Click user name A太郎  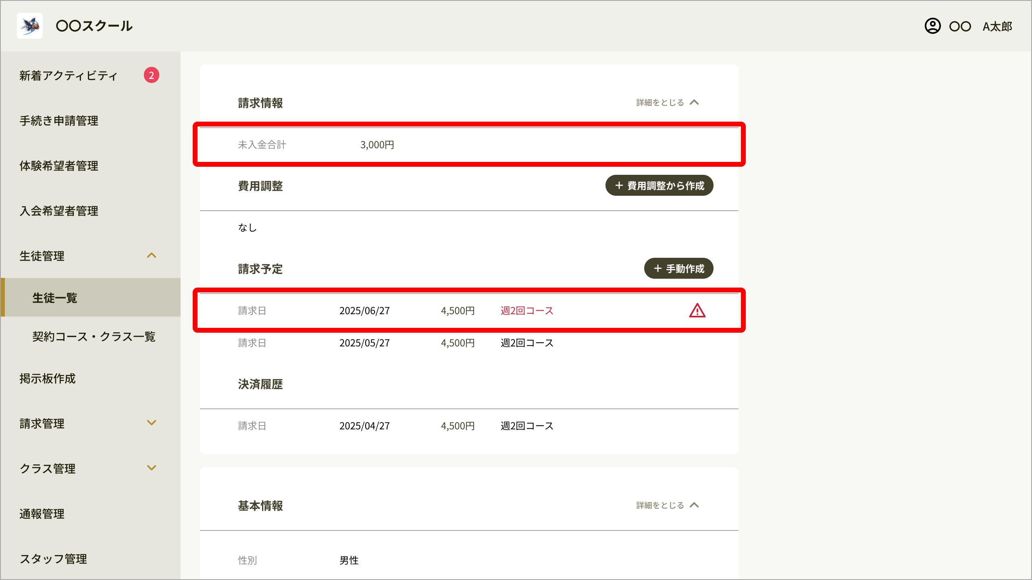pos(997,27)
